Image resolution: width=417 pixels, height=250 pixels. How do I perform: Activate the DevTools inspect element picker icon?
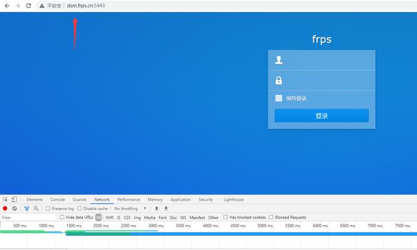(x=5, y=199)
